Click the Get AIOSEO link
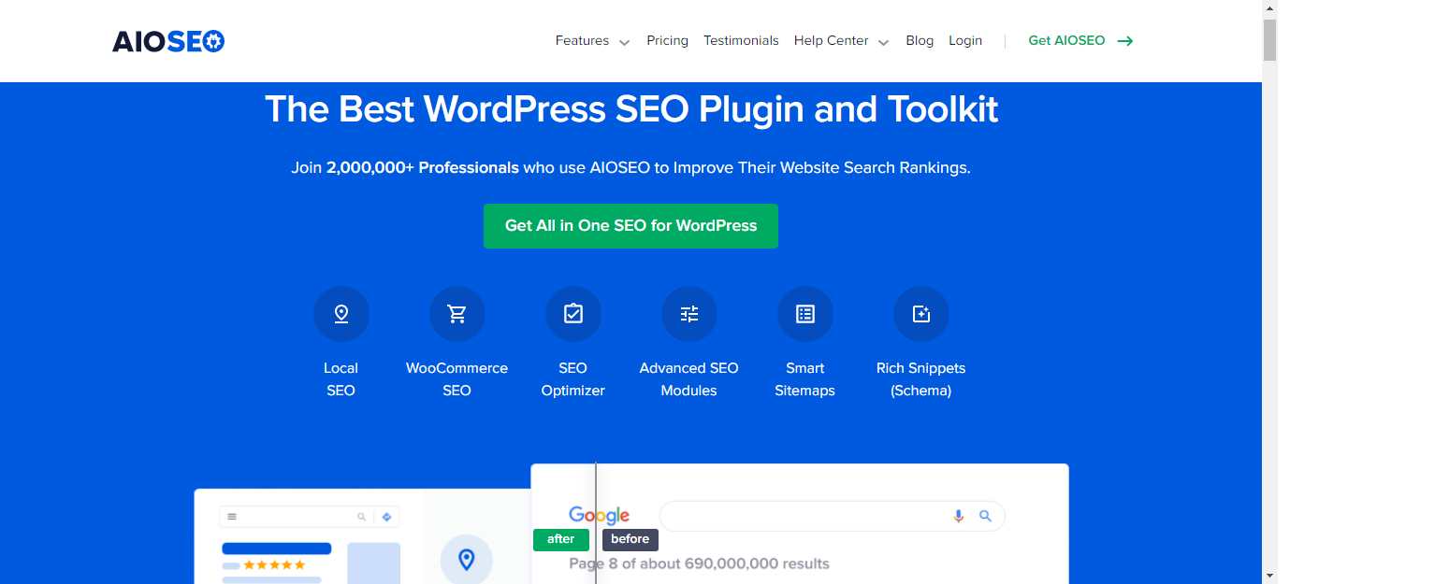The image size is (1449, 584). [1066, 41]
